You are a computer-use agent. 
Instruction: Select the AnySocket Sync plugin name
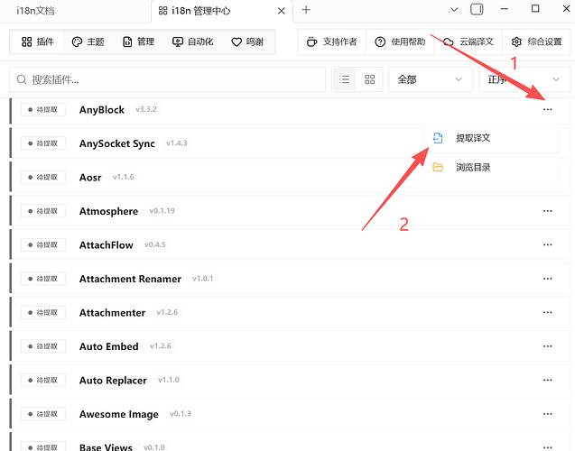point(117,143)
